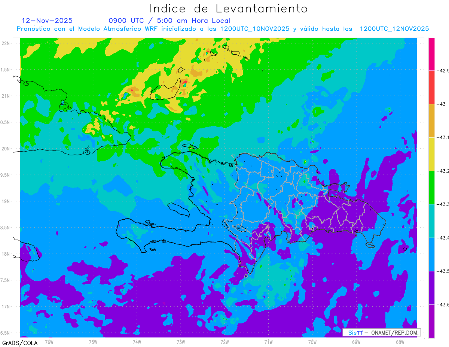Click the color bar value '-42.9'
This screenshot has width=449, height=347.
[x=443, y=70]
